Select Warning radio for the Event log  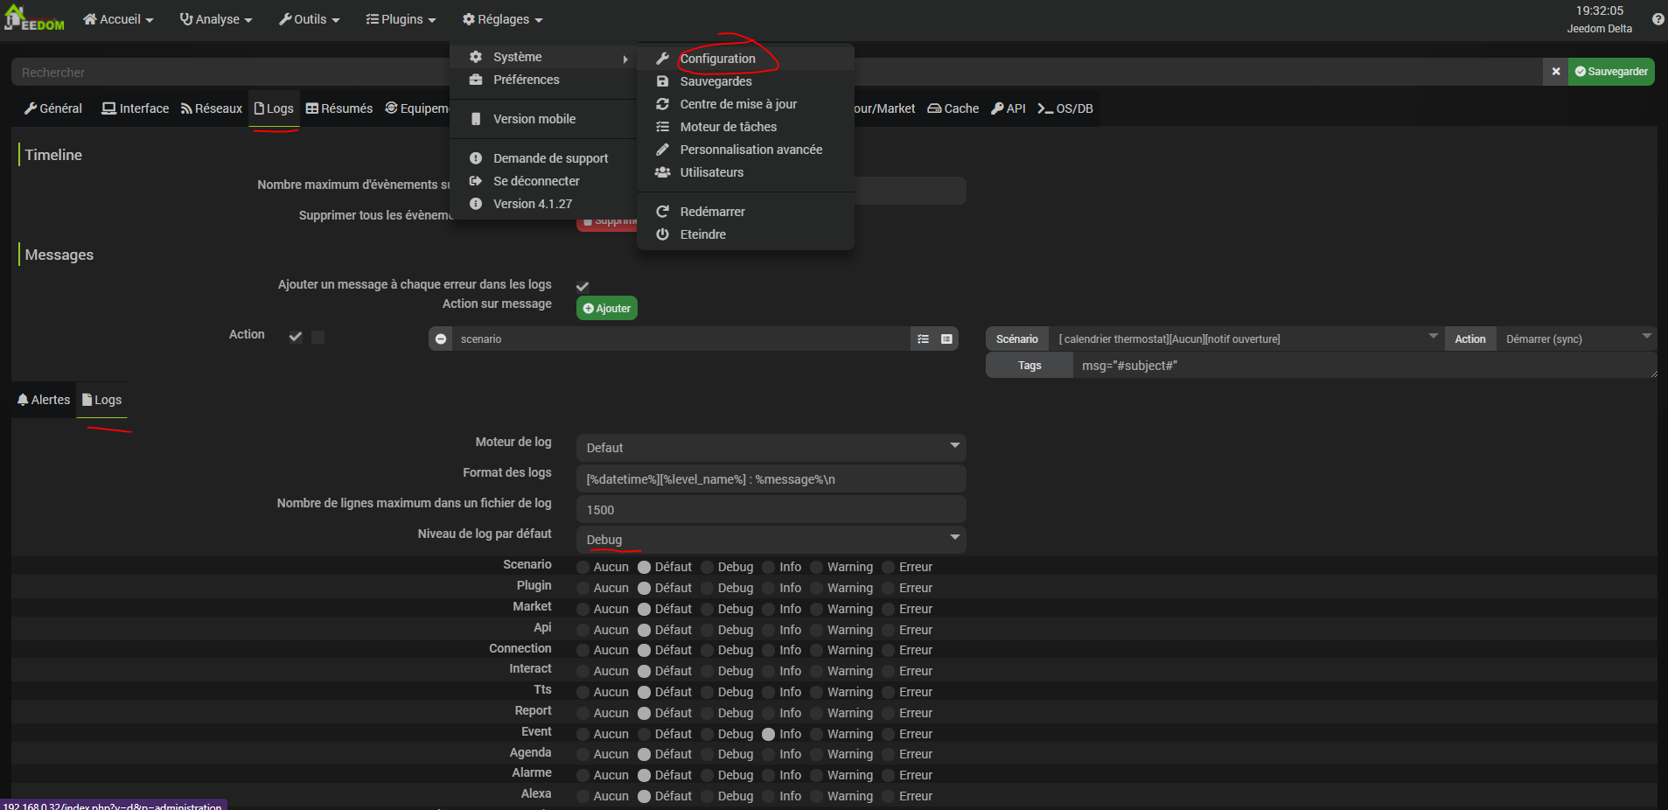click(817, 734)
